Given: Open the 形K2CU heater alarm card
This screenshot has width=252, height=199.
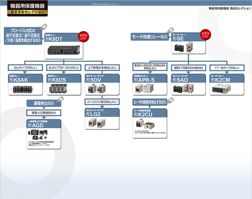Looking at the screenshot, I should 150,124.
